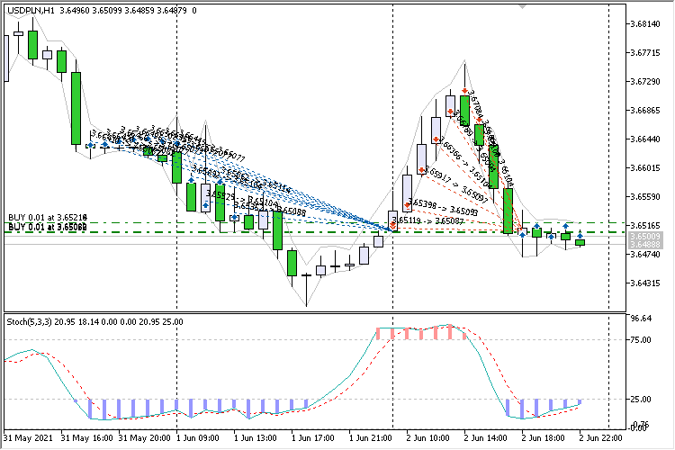Click the 3.65590 price on the scale

tap(645, 196)
